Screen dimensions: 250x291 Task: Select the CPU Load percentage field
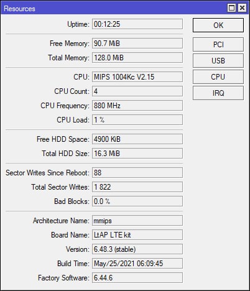pos(137,120)
